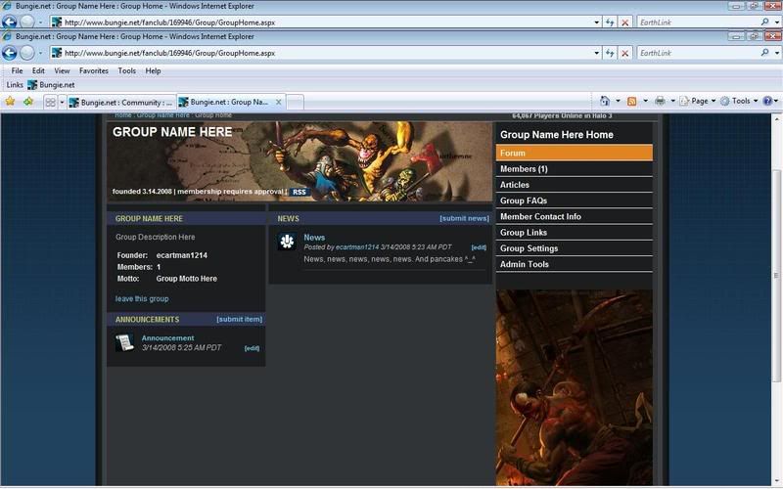Viewport: 783px width, 489px height.
Task: Close the active Group Name tab
Action: point(279,101)
